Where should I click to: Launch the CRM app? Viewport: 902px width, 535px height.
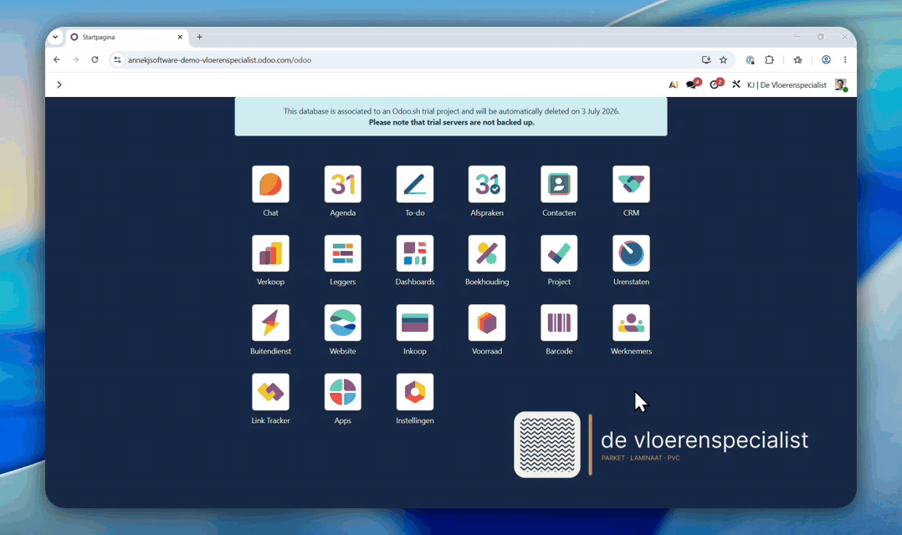631,185
